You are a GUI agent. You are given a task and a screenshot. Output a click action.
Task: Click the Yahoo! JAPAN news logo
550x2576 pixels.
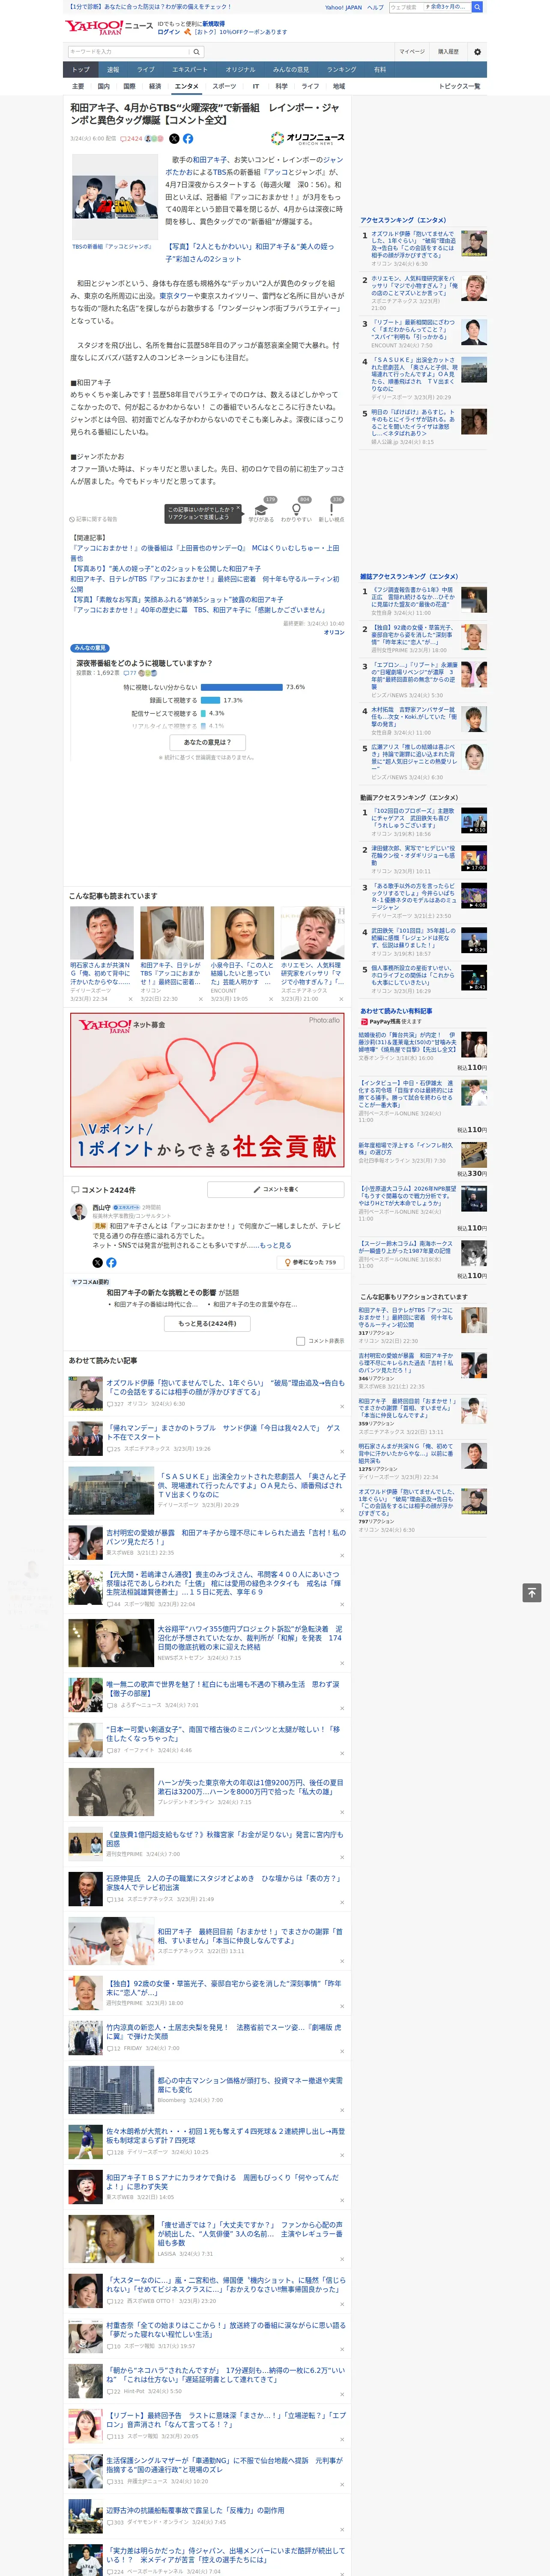(109, 27)
